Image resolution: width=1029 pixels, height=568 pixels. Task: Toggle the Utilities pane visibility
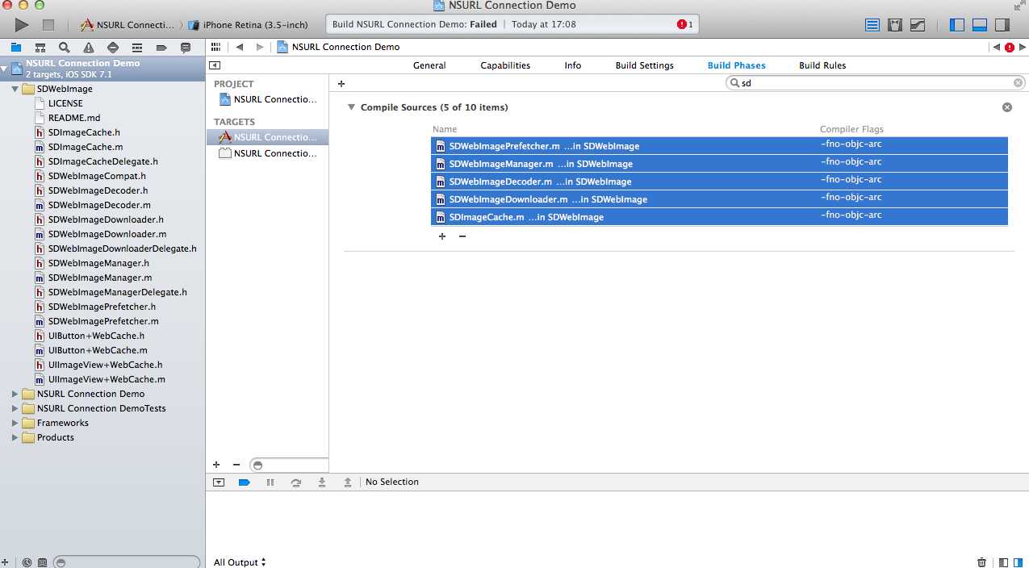[1002, 25]
